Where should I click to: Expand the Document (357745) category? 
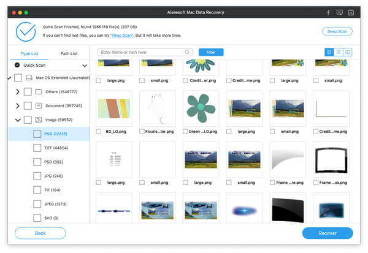(18, 106)
